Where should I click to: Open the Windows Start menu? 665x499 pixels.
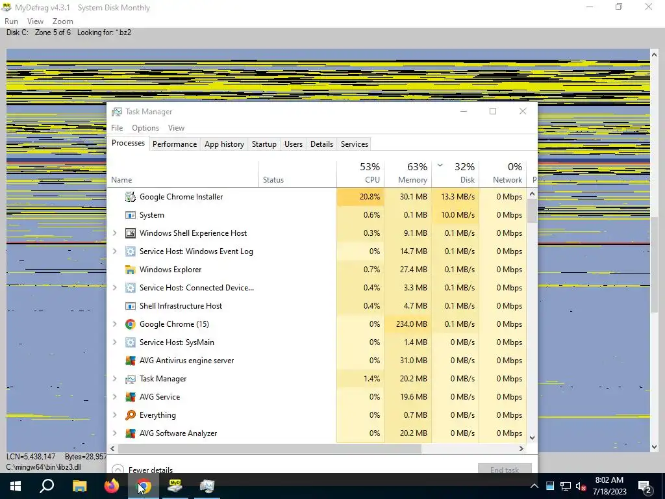16,486
